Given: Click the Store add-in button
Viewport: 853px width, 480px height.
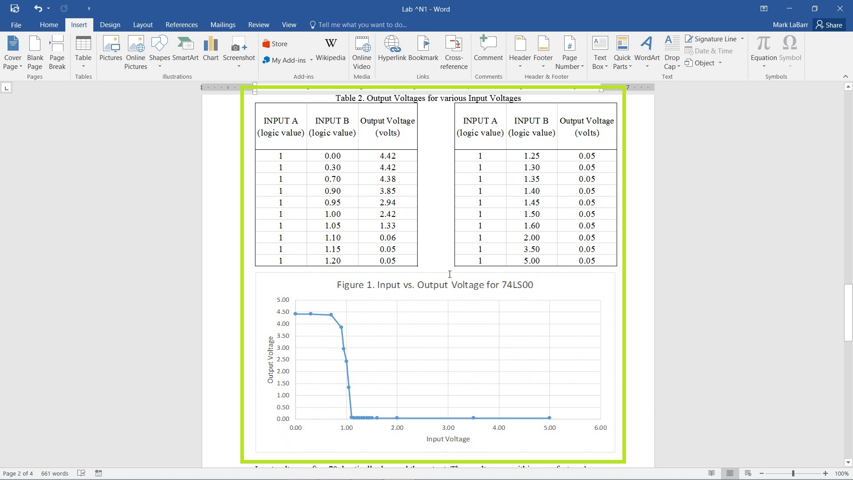Looking at the screenshot, I should pyautogui.click(x=279, y=44).
